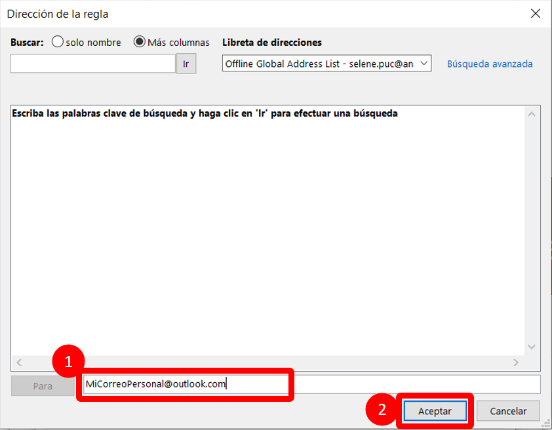
Task: Click the results list scroll-down arrow
Action: pyautogui.click(x=532, y=347)
